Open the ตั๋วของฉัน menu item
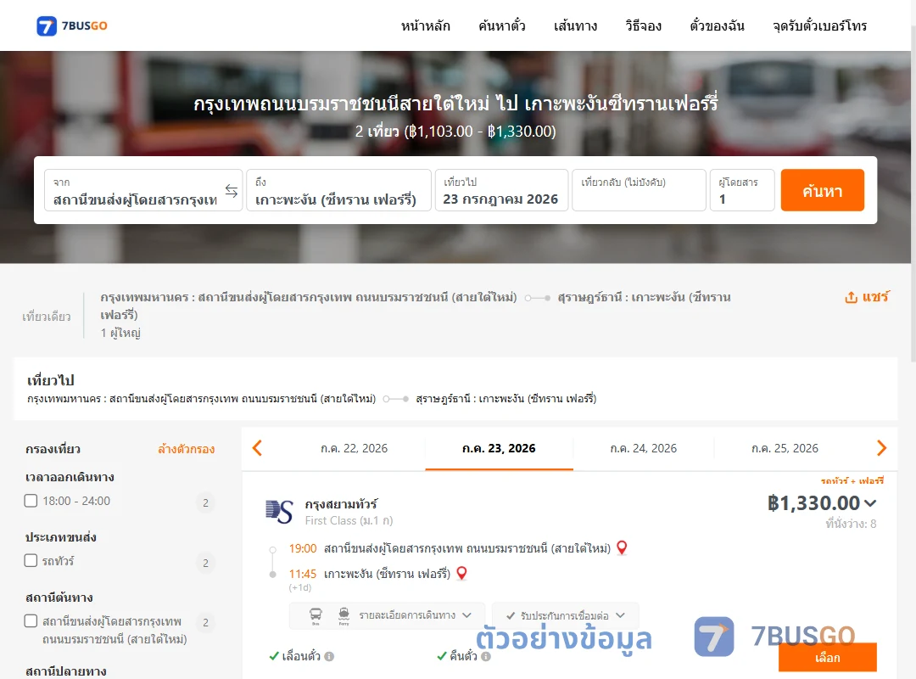The width and height of the screenshot is (916, 679). [x=717, y=25]
